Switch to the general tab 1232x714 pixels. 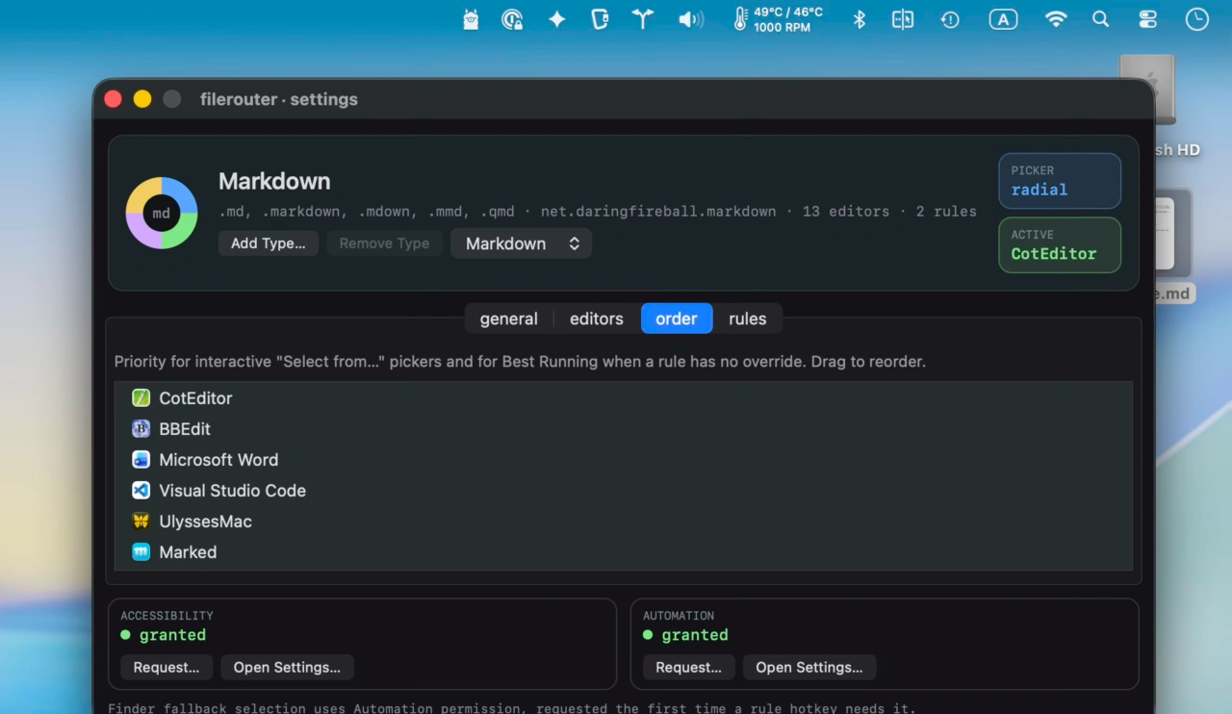tap(508, 319)
